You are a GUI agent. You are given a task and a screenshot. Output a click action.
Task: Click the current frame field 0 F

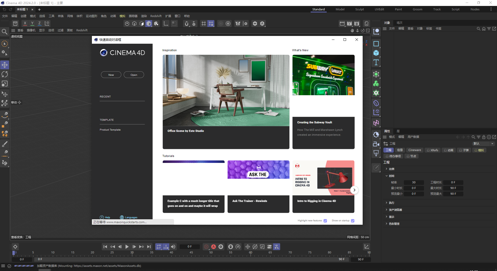(x=189, y=247)
